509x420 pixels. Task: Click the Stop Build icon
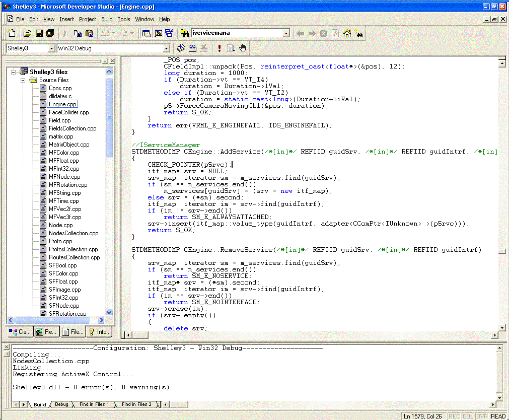(204, 48)
